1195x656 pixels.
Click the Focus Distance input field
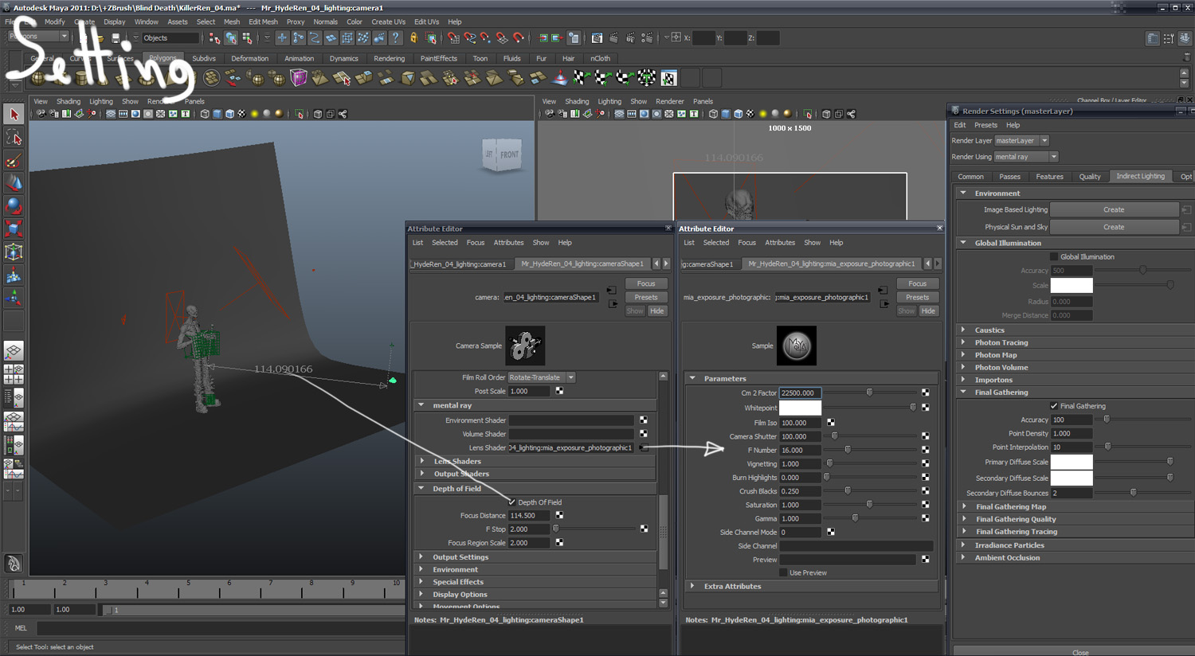(x=528, y=515)
